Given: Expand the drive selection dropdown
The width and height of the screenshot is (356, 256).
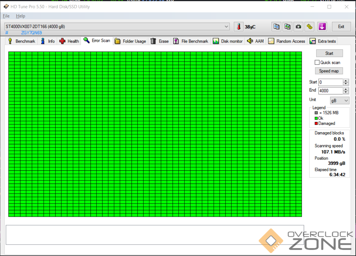Looking at the screenshot, I should 226,27.
